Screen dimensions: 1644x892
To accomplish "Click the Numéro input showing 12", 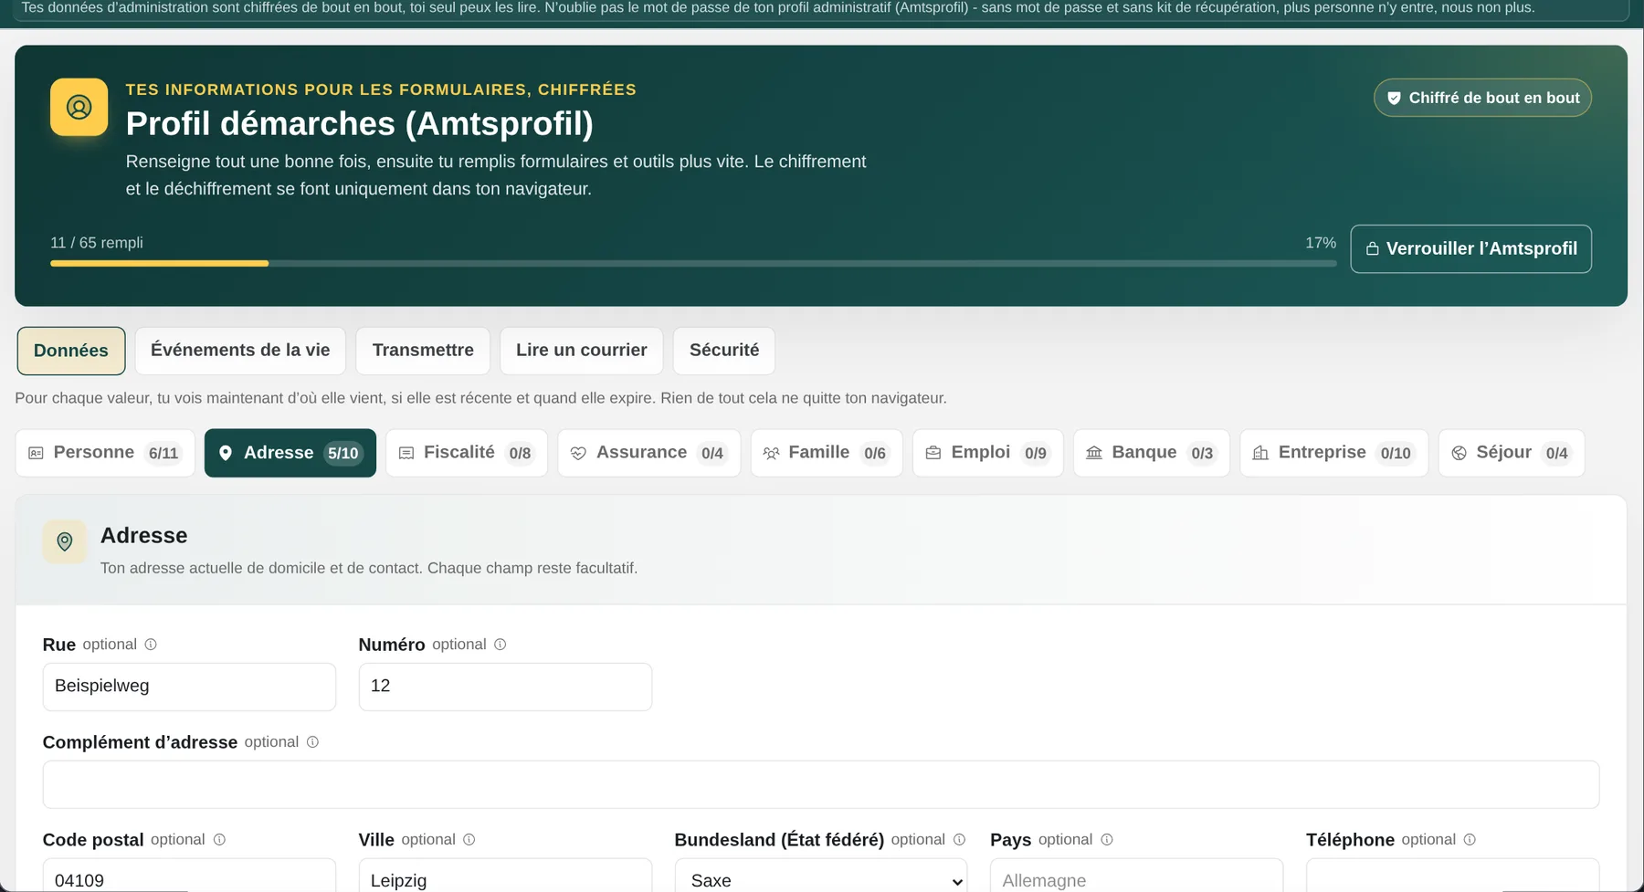I will [505, 687].
